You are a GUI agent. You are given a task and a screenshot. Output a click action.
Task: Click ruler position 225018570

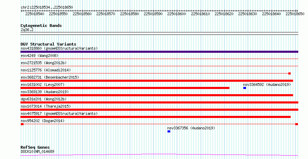pyautogui.click(x=106, y=14)
